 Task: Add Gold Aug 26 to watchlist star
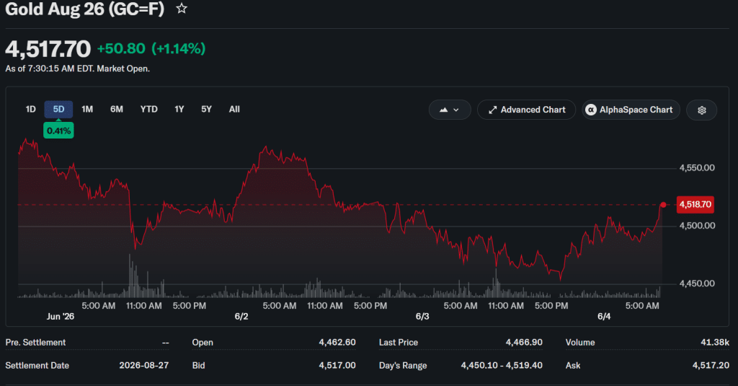(x=181, y=9)
